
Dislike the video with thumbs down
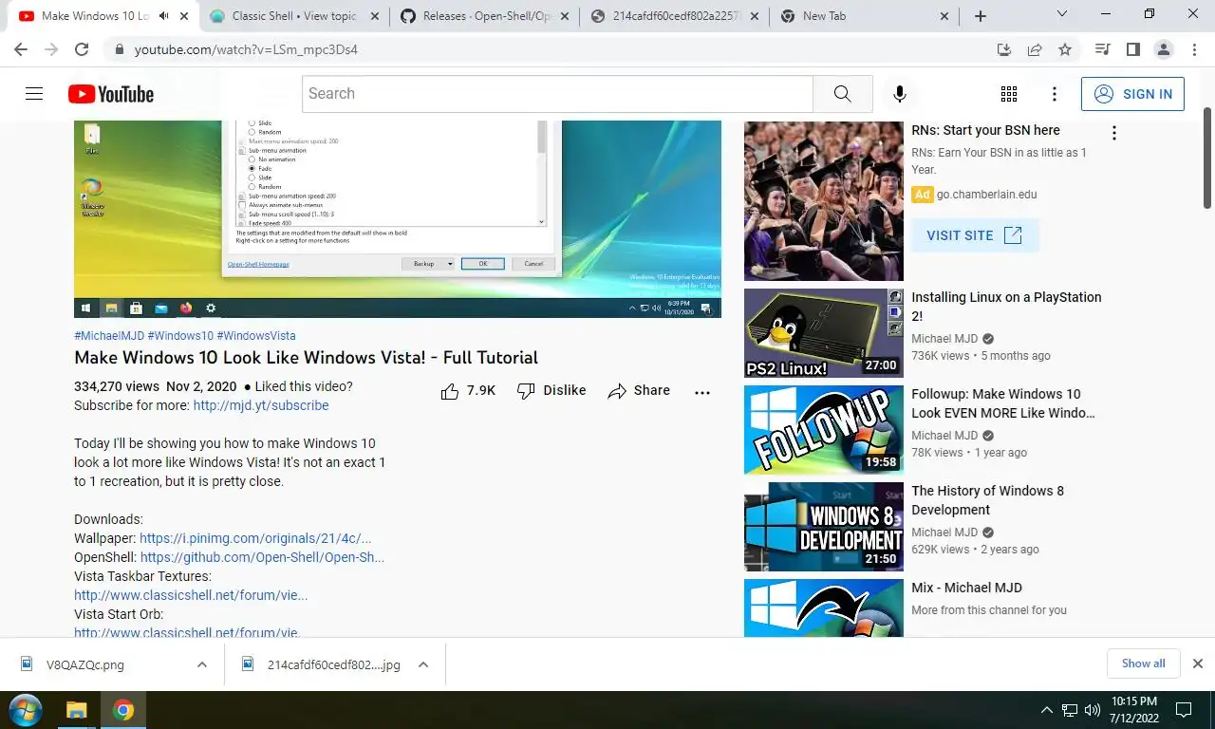551,391
